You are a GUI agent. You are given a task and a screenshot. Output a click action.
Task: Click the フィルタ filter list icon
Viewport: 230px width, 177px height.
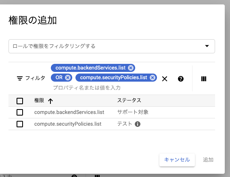click(20, 78)
